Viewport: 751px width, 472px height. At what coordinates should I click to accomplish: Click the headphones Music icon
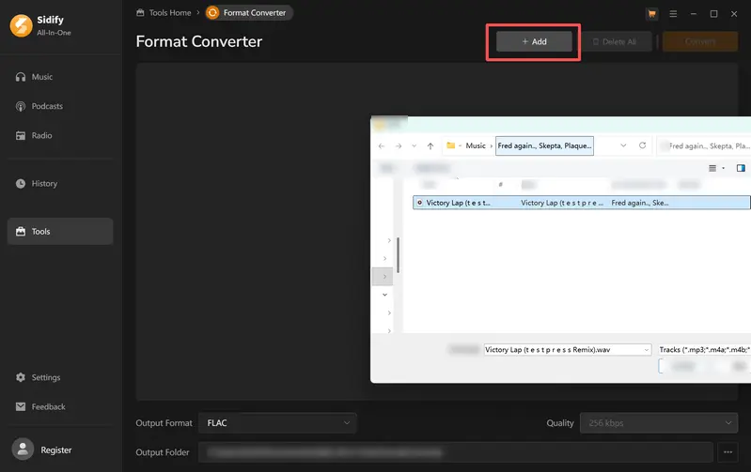tap(21, 77)
